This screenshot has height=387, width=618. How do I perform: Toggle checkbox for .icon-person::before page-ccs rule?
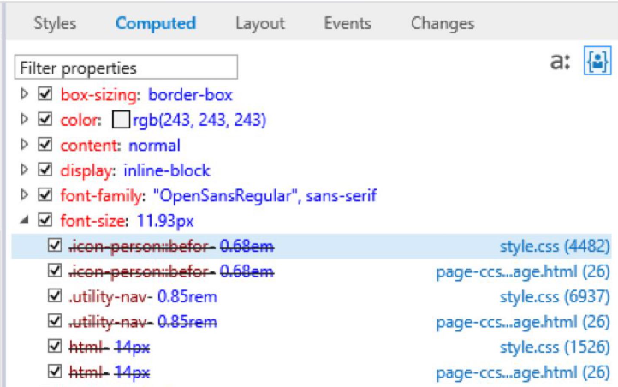[x=55, y=271]
